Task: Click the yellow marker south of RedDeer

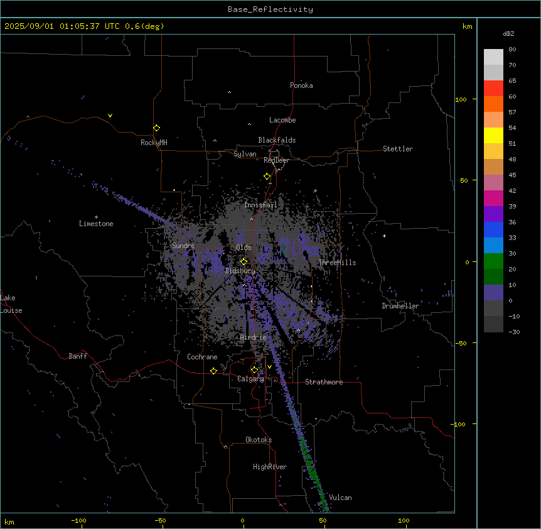Action: 267,177
